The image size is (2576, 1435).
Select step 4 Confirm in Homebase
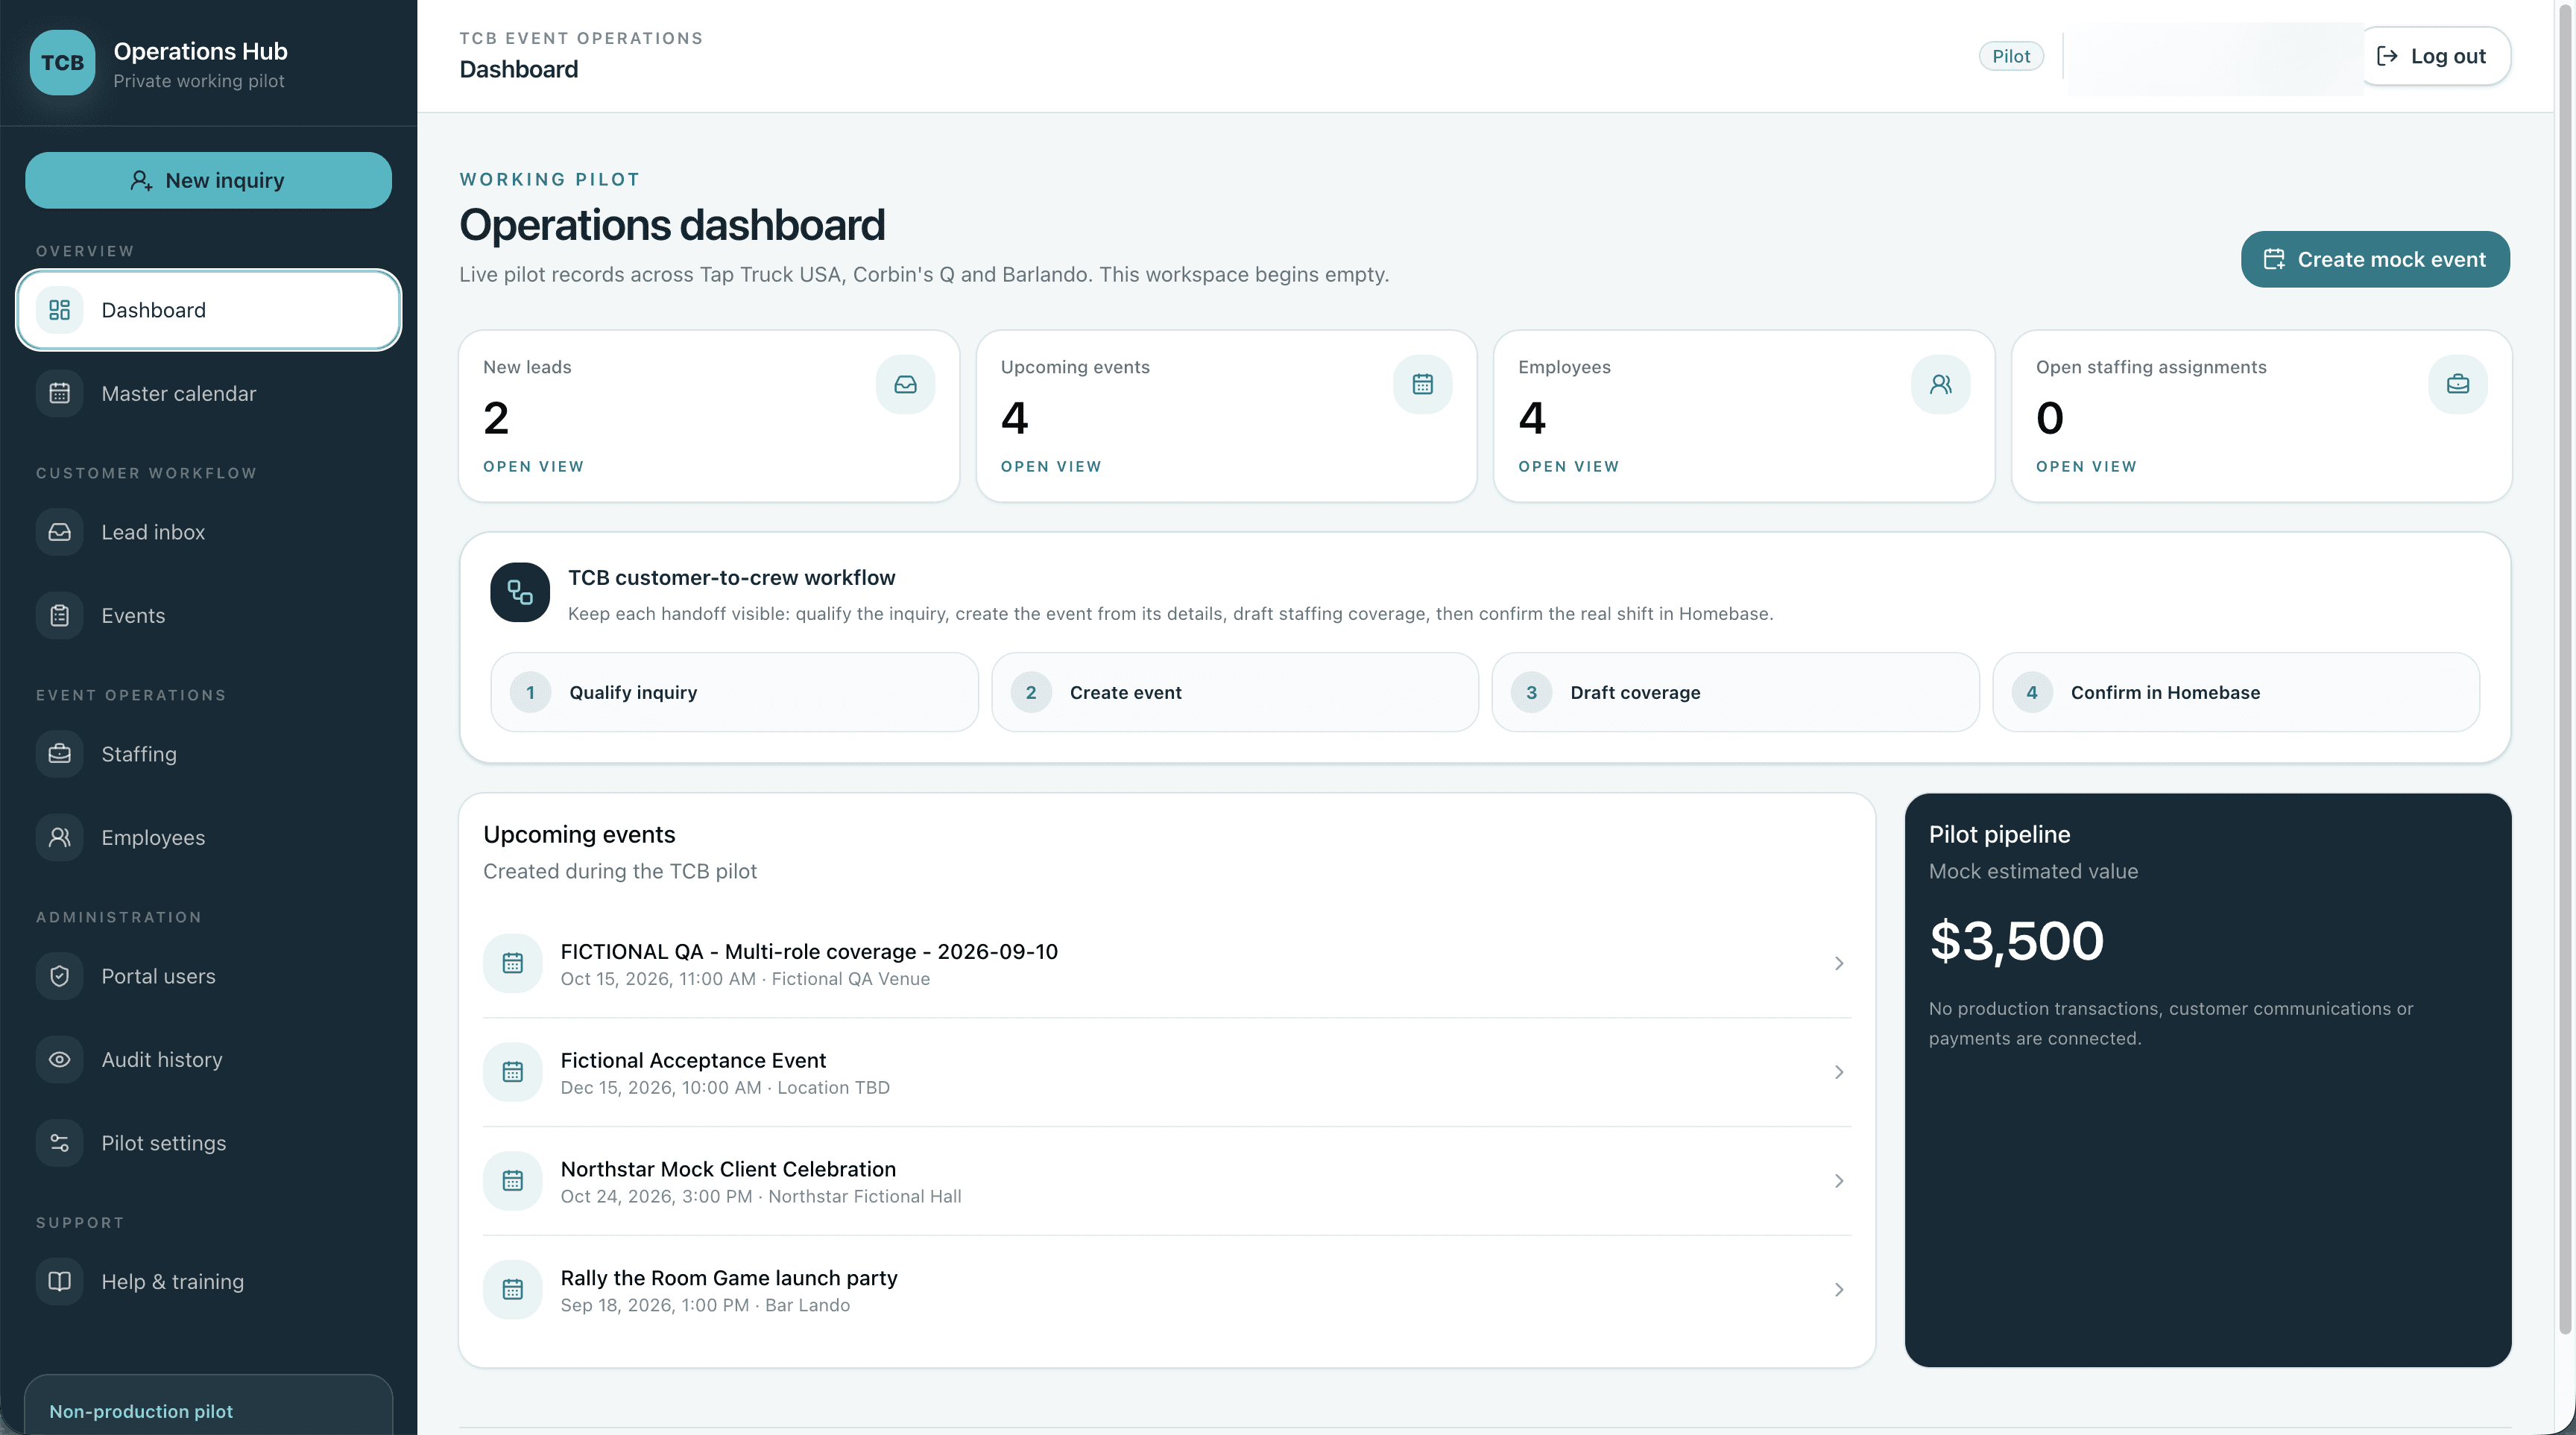click(2236, 692)
